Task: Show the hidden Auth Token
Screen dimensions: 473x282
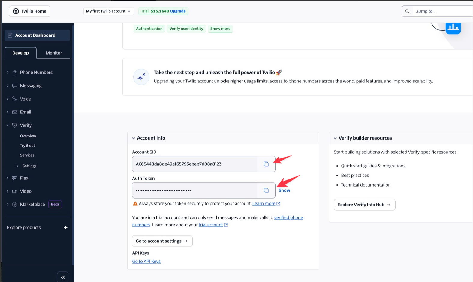Action: tap(284, 190)
